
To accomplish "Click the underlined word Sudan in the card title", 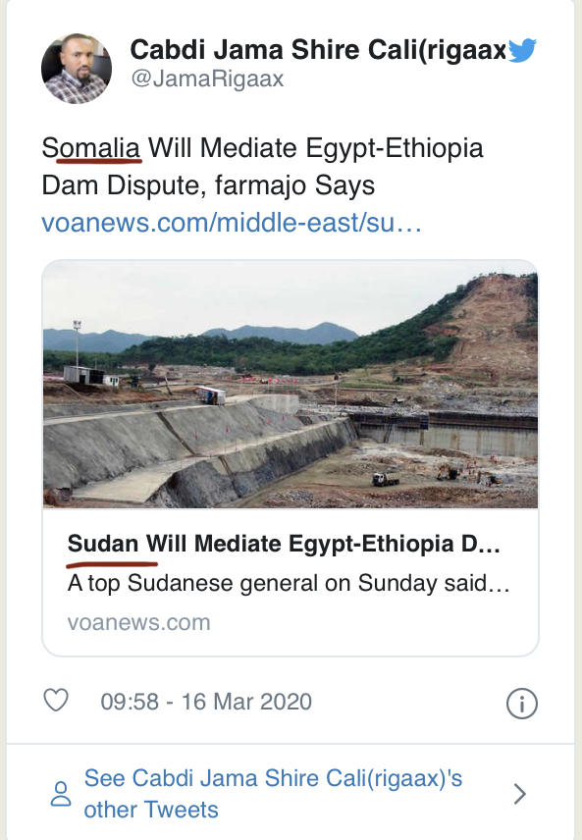I will (x=103, y=544).
